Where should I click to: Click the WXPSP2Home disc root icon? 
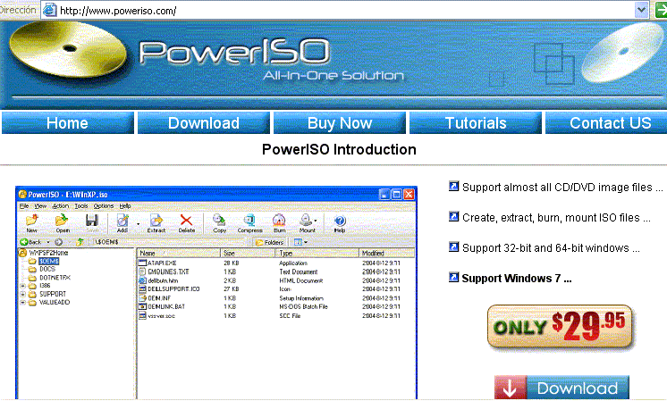(23, 253)
